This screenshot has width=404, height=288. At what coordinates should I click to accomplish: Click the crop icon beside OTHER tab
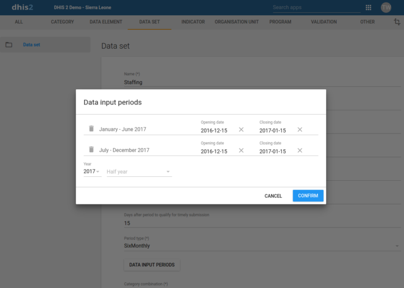tap(397, 22)
